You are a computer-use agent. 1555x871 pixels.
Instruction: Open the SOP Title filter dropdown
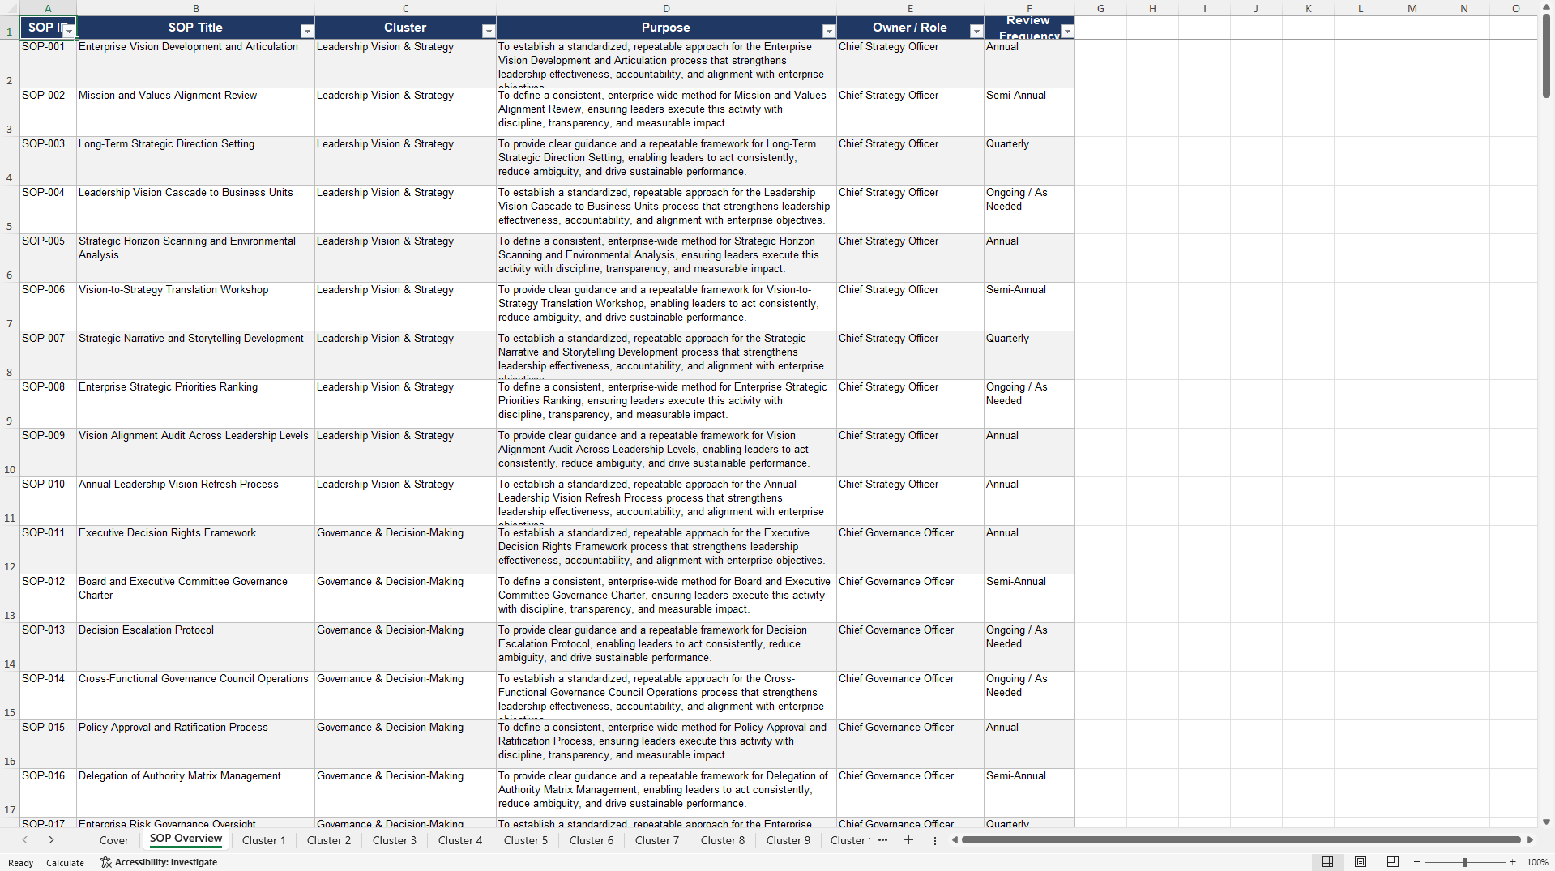[x=307, y=31]
